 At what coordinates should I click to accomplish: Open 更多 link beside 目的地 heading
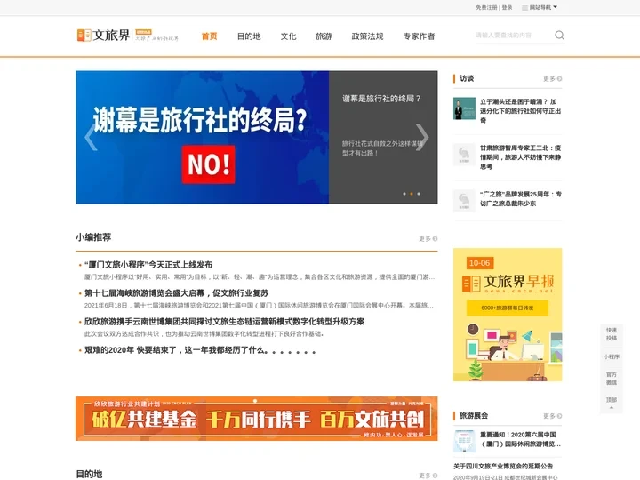(428, 476)
